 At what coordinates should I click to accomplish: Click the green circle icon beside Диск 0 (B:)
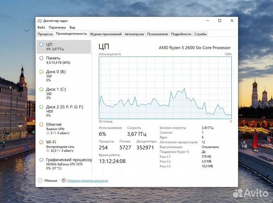41,71
